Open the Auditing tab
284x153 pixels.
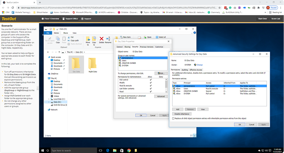tap(185, 70)
